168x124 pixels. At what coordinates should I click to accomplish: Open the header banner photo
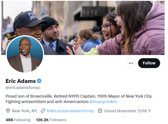(x=83, y=28)
